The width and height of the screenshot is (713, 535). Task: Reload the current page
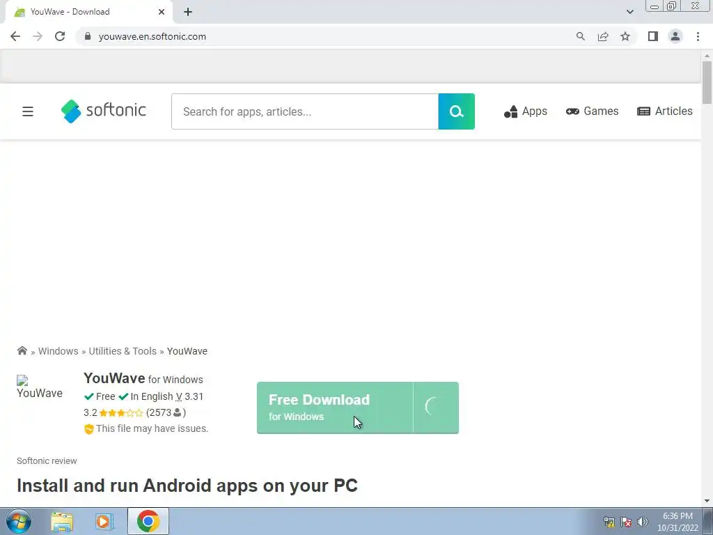coord(60,36)
